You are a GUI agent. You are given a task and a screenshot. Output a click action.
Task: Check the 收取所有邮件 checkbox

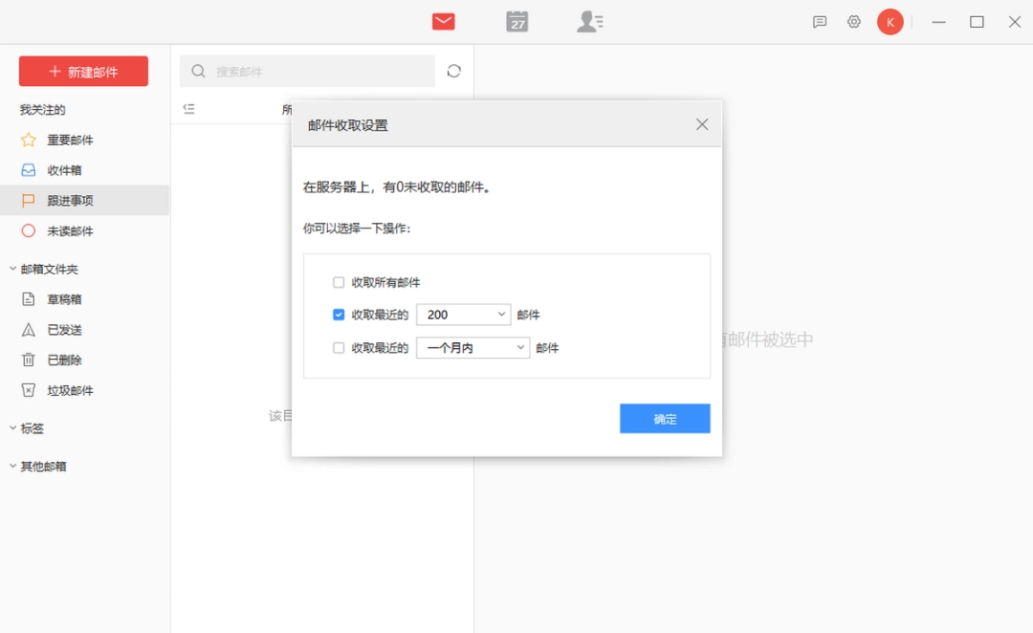339,283
